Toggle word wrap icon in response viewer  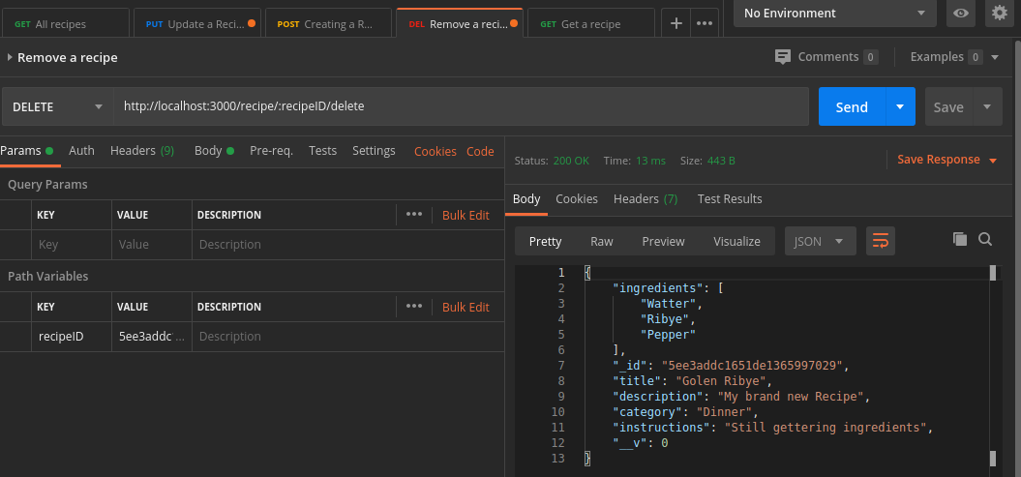pos(881,241)
